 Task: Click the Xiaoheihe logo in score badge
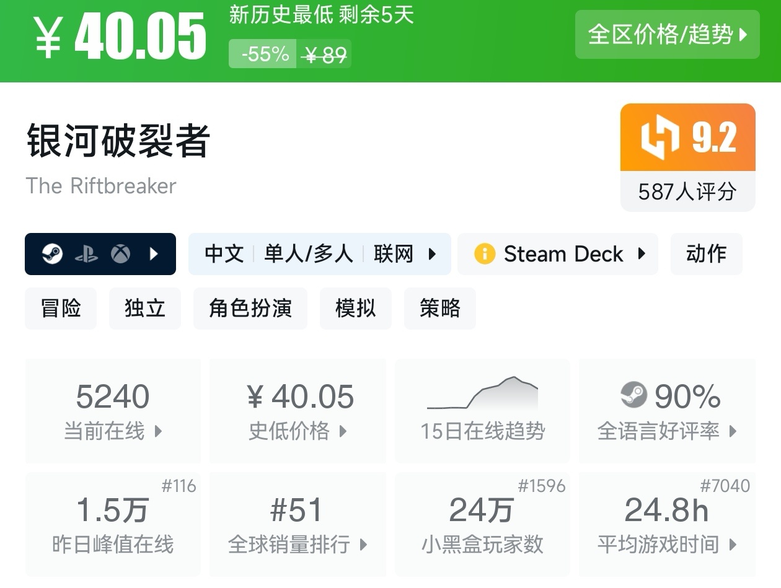point(660,137)
